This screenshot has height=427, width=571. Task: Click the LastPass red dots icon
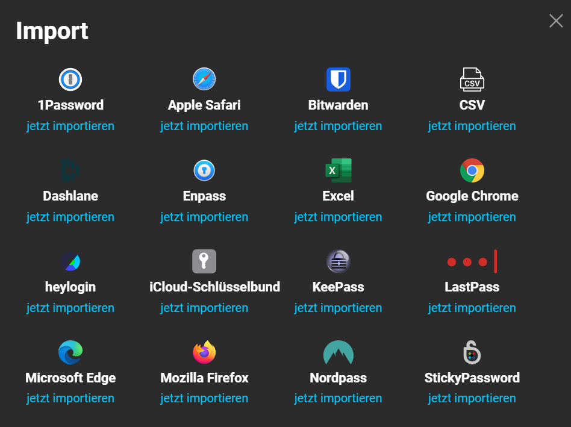(472, 261)
